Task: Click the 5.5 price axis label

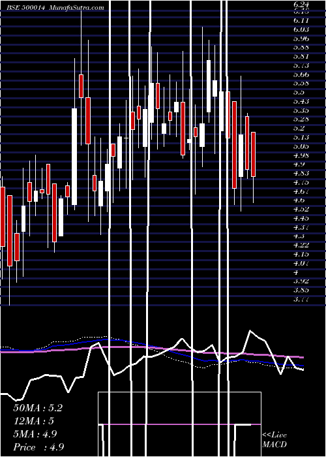Action: [x=299, y=93]
